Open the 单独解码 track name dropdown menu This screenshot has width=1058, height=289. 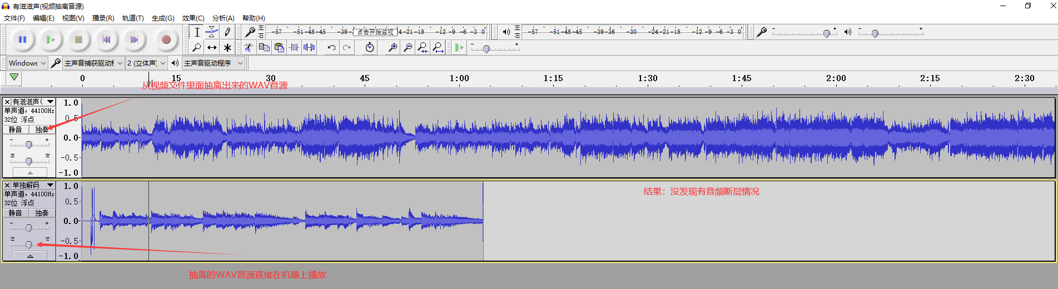(33, 185)
